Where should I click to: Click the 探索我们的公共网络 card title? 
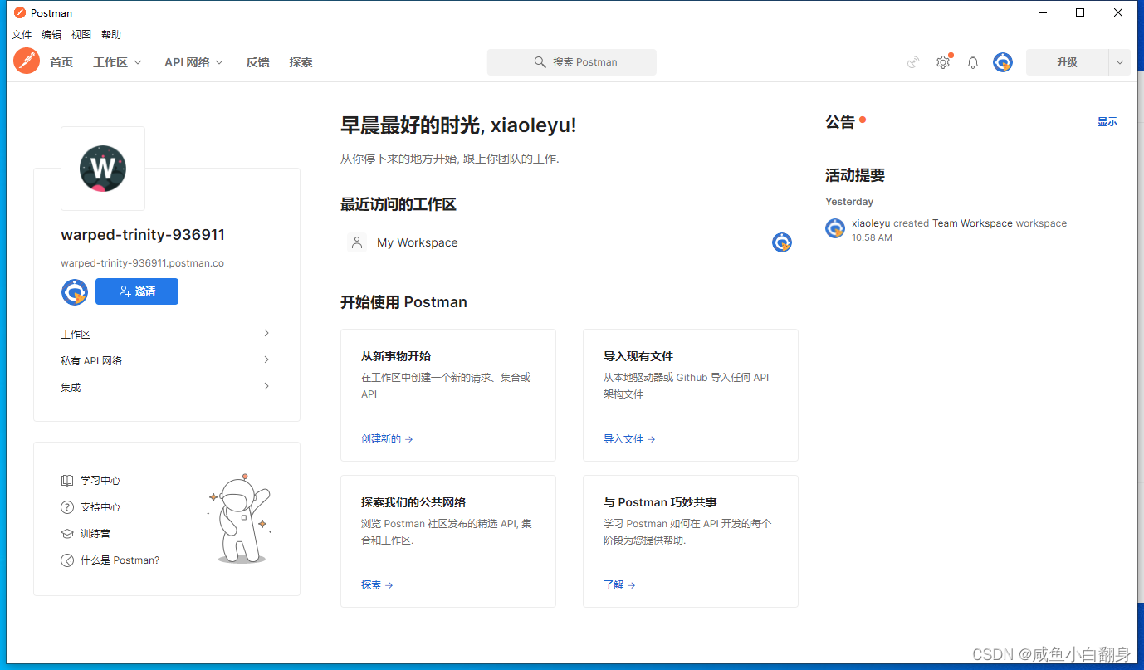tap(413, 502)
